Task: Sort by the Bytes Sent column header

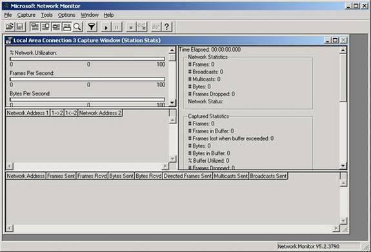Action: point(121,176)
